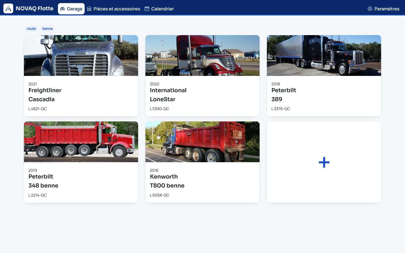The image size is (405, 253).
Task: Open the Kenworth T800 benne photo
Action: tap(202, 142)
